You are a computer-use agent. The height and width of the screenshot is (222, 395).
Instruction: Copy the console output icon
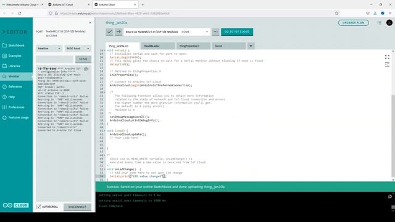pos(390,197)
